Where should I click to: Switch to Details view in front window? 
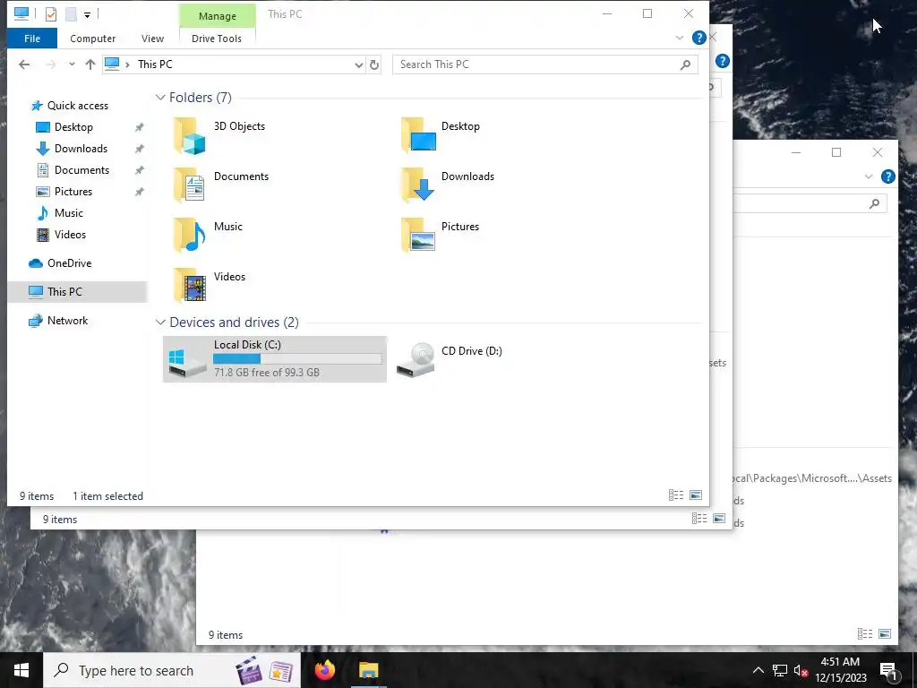676,495
